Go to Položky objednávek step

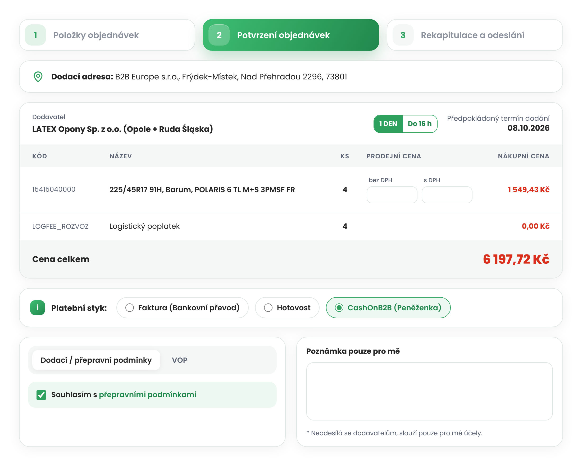(x=107, y=35)
